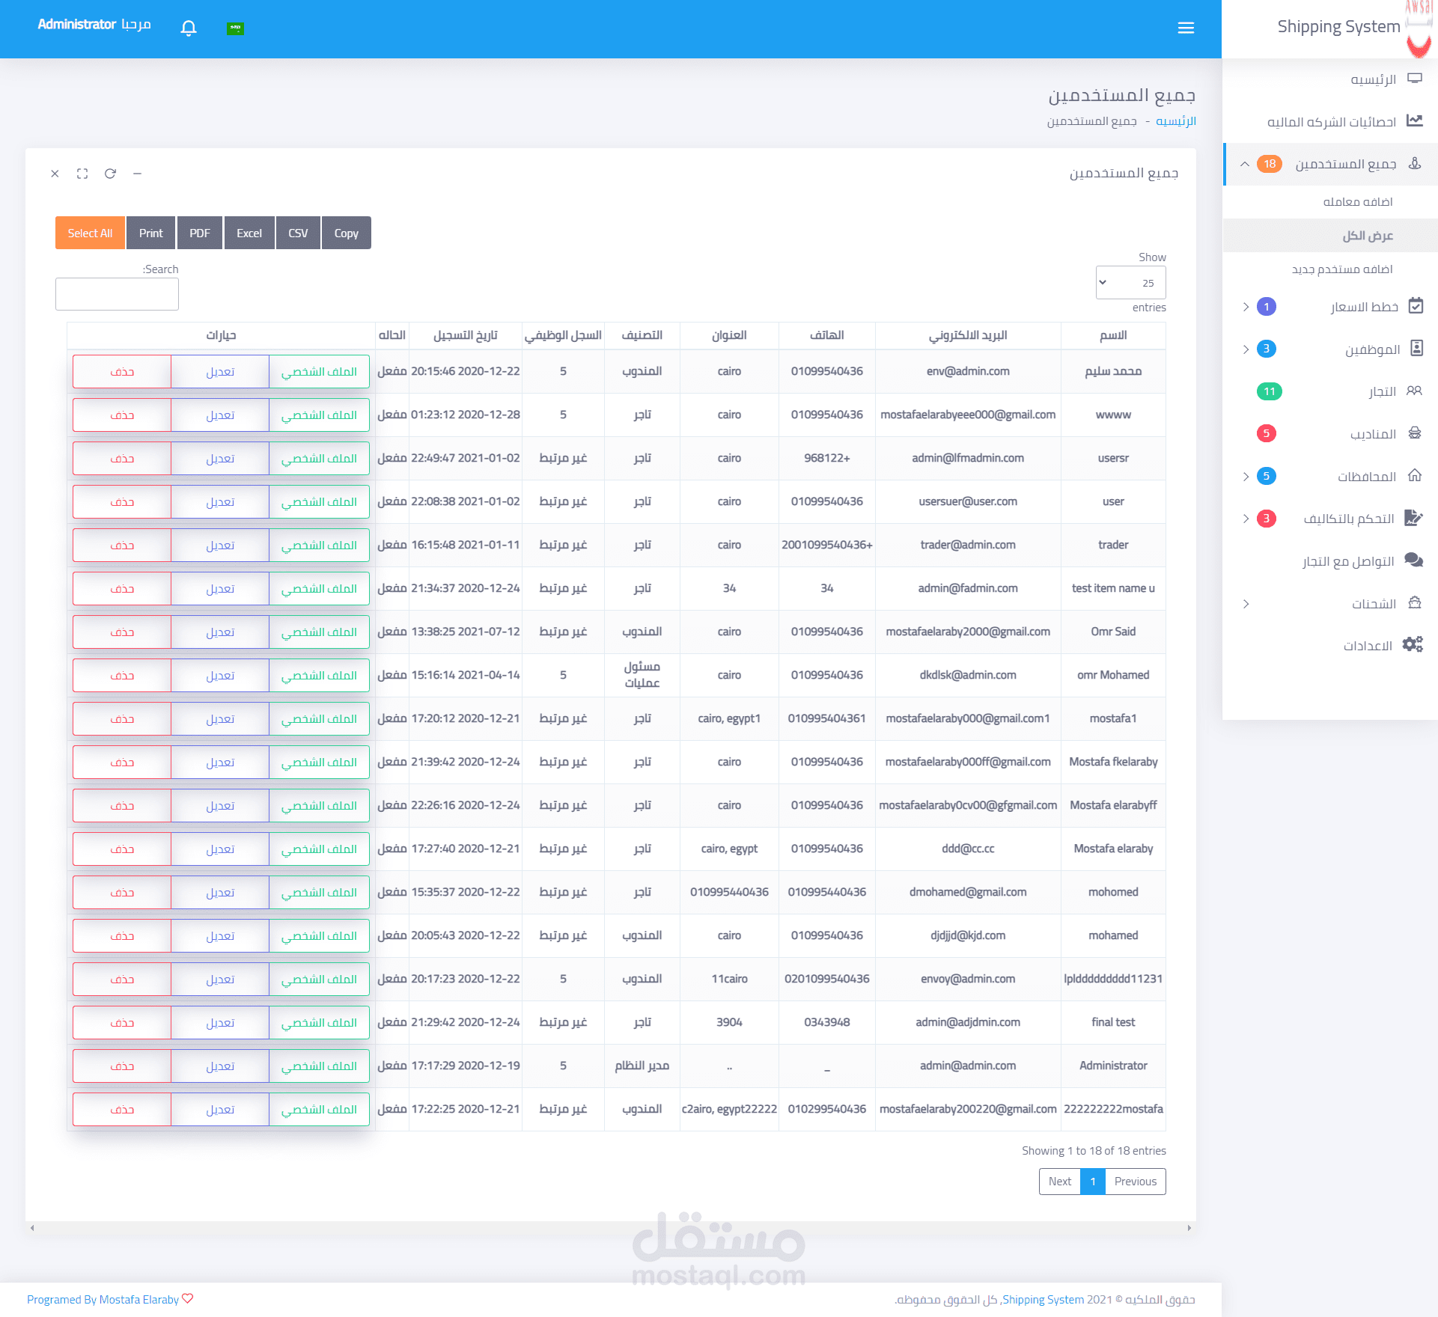Image resolution: width=1438 pixels, height=1317 pixels.
Task: Click the Search input field
Action: point(117,294)
